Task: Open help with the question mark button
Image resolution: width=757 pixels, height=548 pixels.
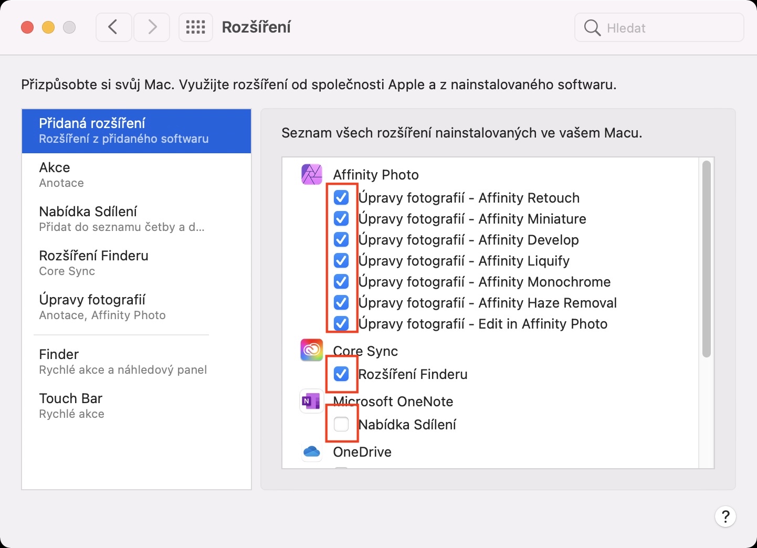Action: (726, 517)
